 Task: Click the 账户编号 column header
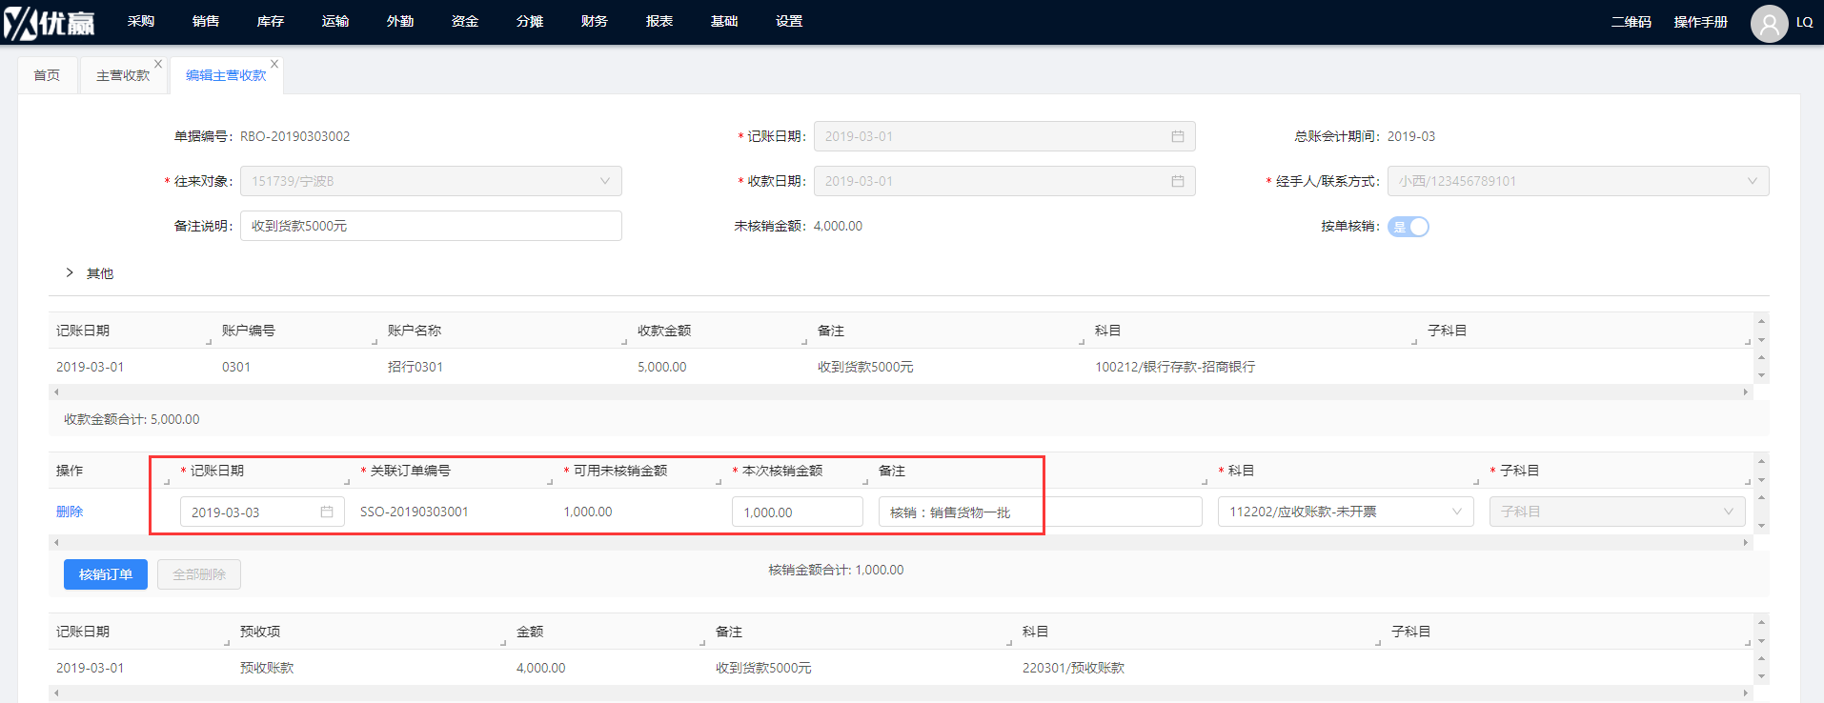[x=249, y=331]
